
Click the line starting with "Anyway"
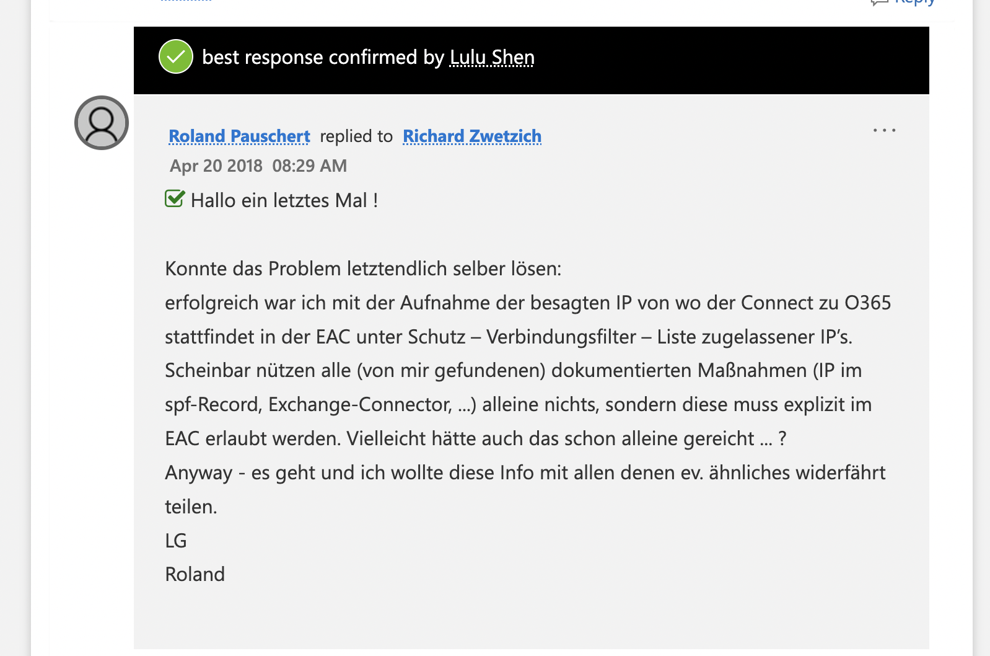click(525, 473)
